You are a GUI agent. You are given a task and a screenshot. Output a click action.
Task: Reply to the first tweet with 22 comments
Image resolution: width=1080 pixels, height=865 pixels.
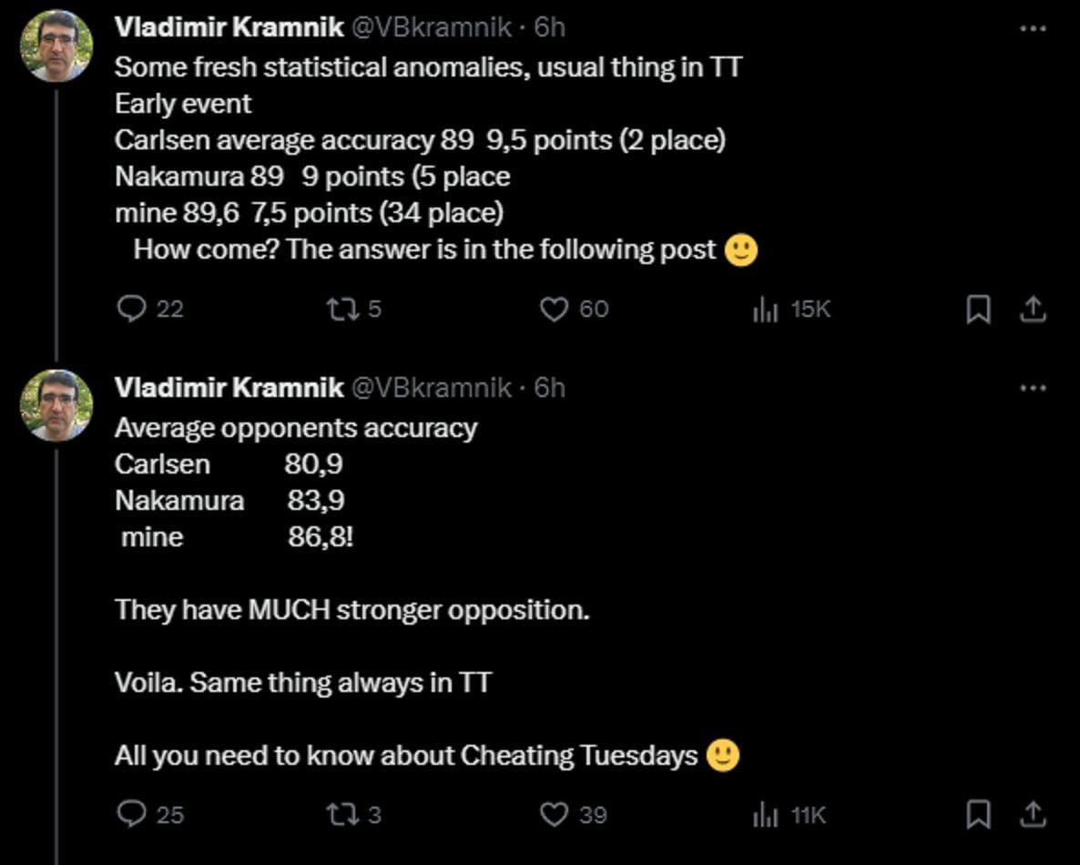coord(133,310)
